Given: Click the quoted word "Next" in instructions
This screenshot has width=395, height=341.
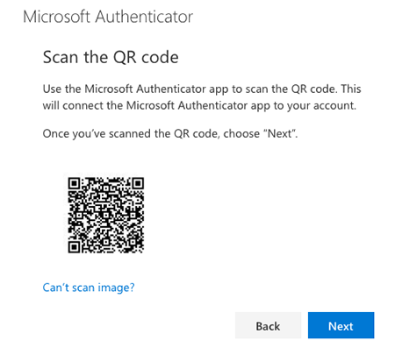Looking at the screenshot, I should coord(280,134).
